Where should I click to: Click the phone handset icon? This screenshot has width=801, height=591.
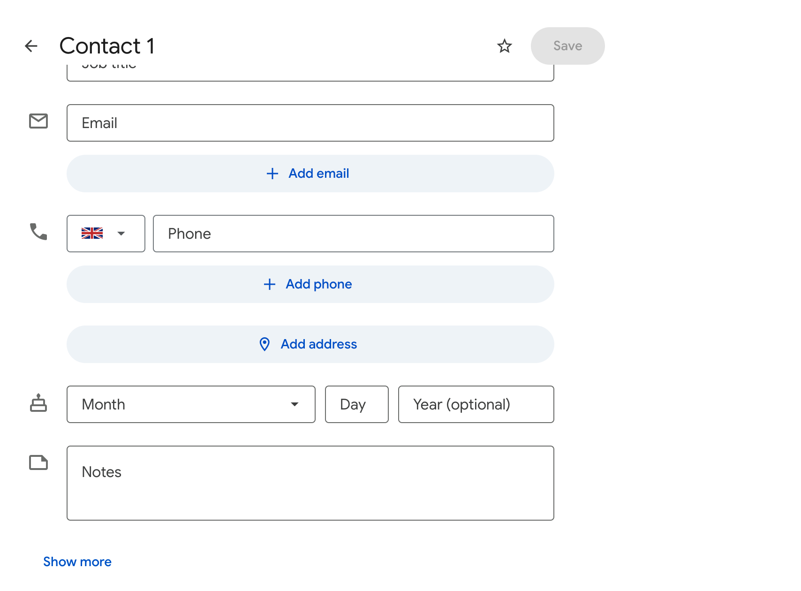pos(38,232)
